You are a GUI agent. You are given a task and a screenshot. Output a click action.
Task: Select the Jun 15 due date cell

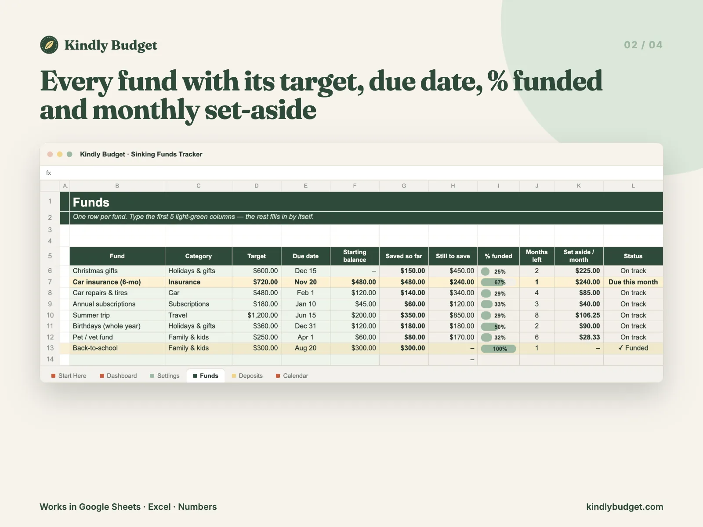pyautogui.click(x=306, y=315)
